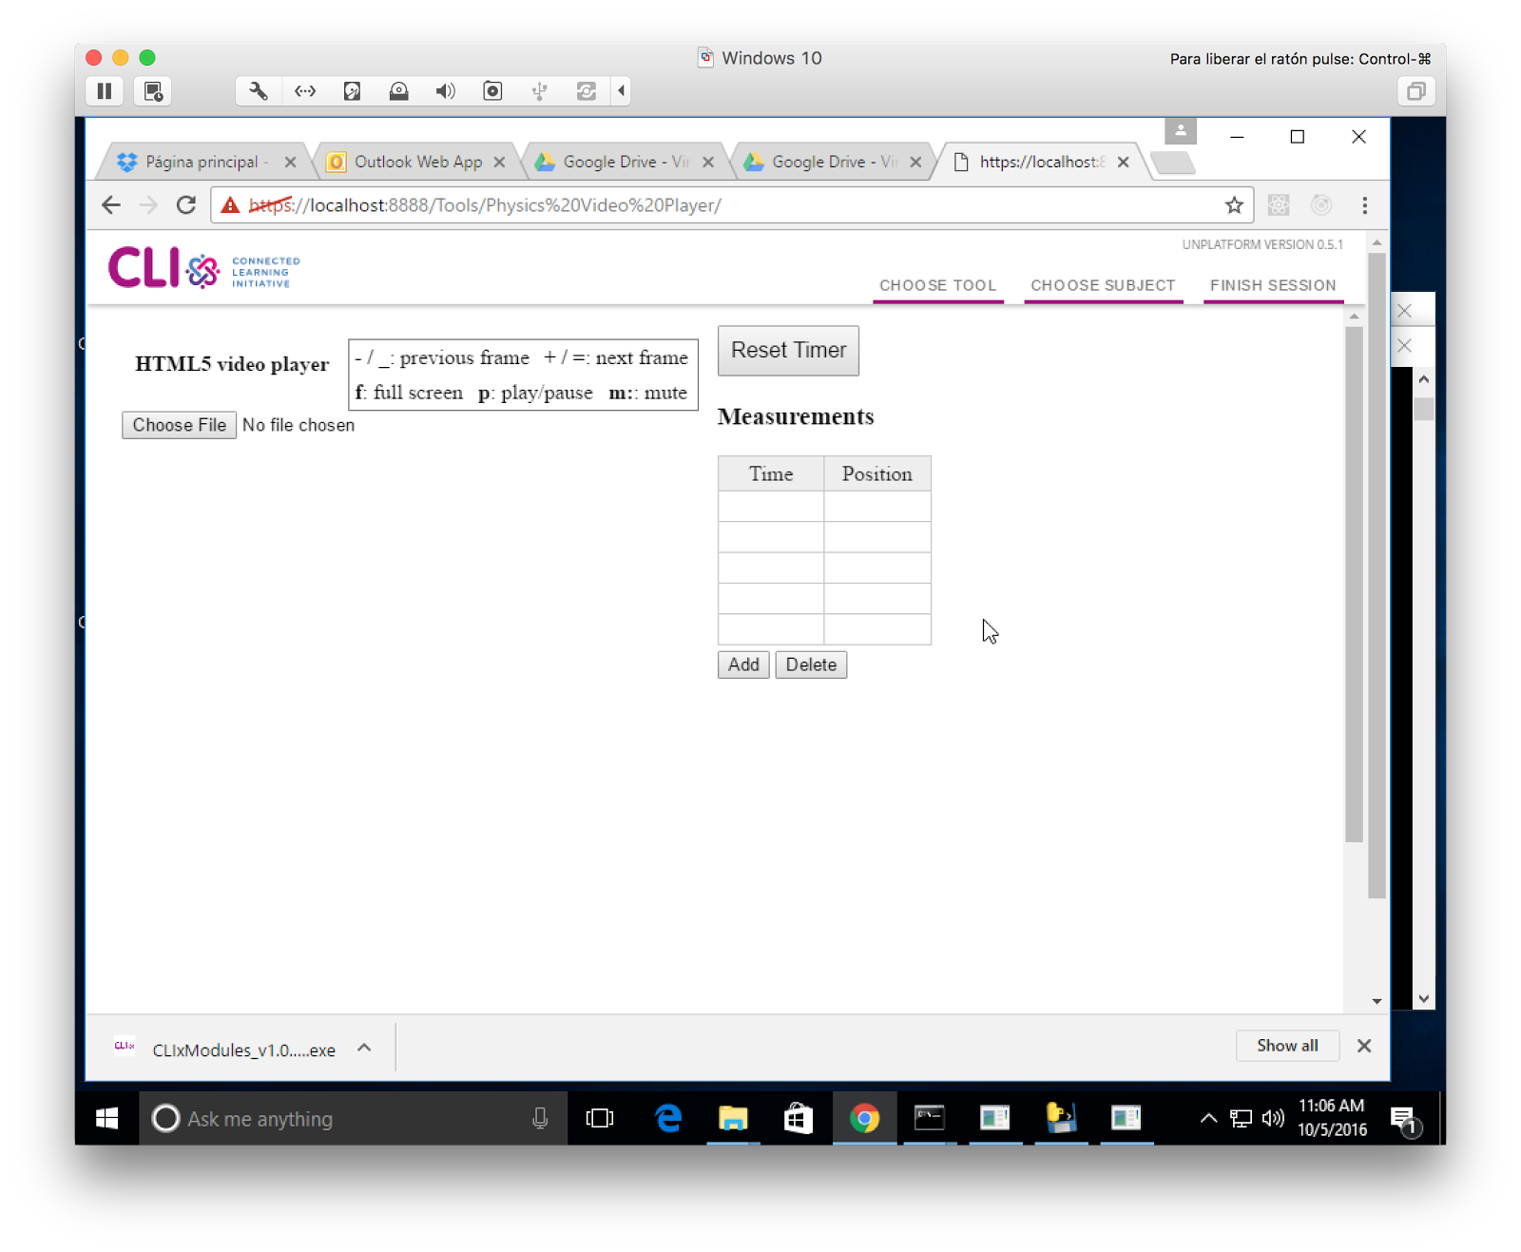Screen dimensions: 1521x1252
Task: Toggle the VM sound speaker icon
Action: (x=445, y=91)
